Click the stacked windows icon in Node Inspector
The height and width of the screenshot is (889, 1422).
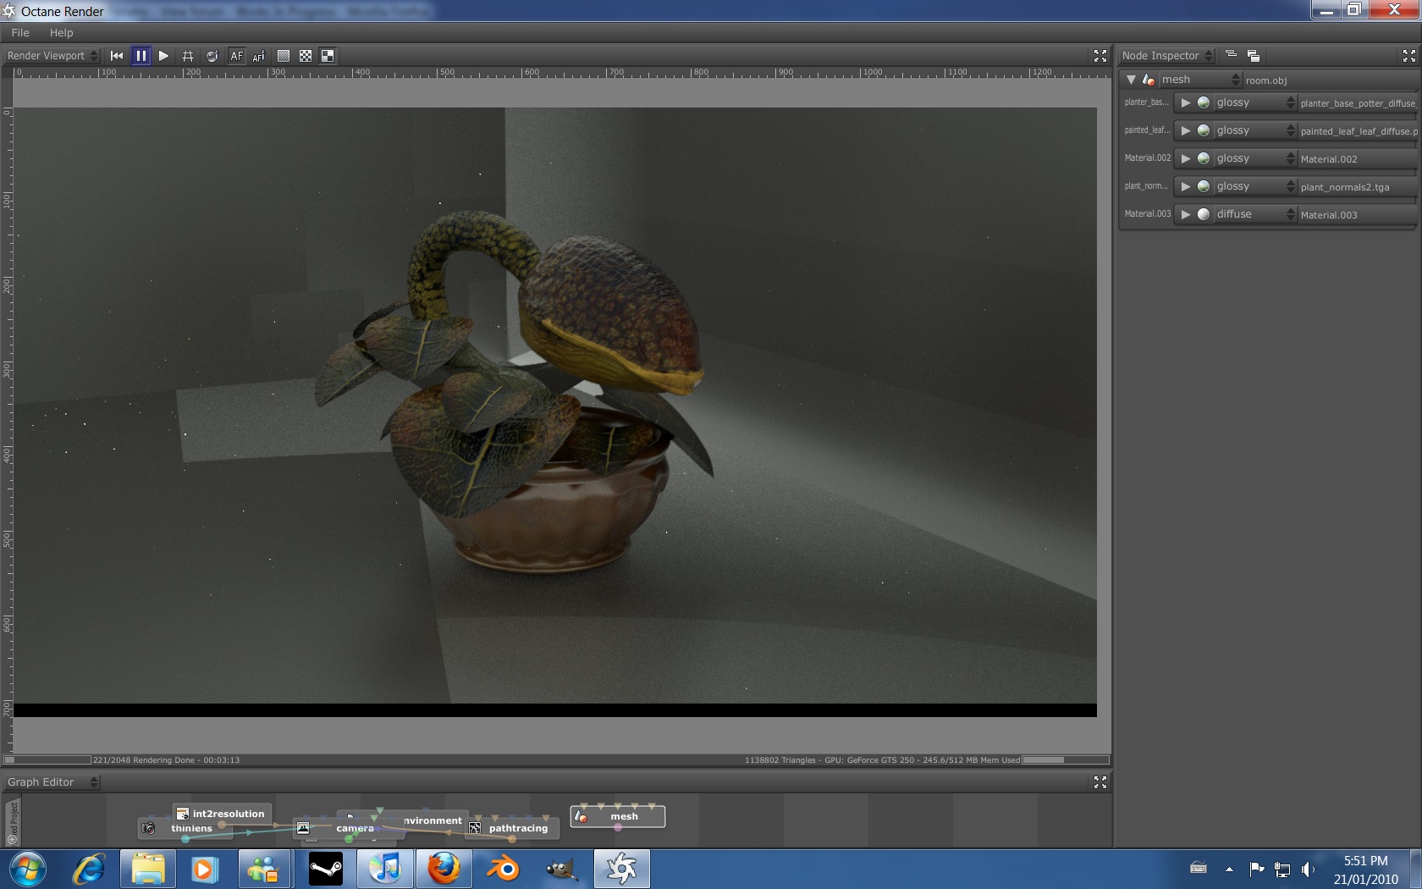[x=1254, y=56]
